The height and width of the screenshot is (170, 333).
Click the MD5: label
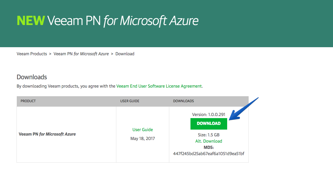(x=209, y=147)
